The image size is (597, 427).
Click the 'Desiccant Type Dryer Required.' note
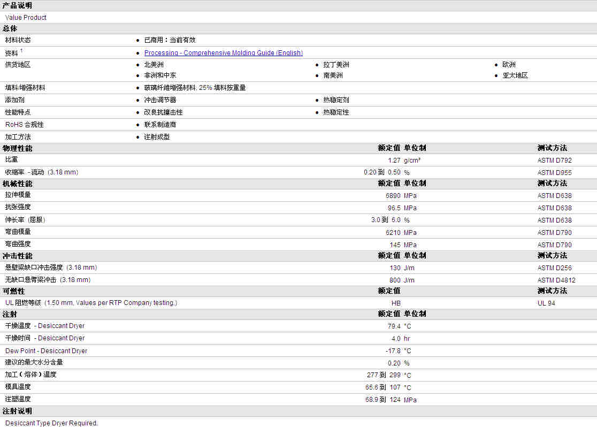click(51, 423)
